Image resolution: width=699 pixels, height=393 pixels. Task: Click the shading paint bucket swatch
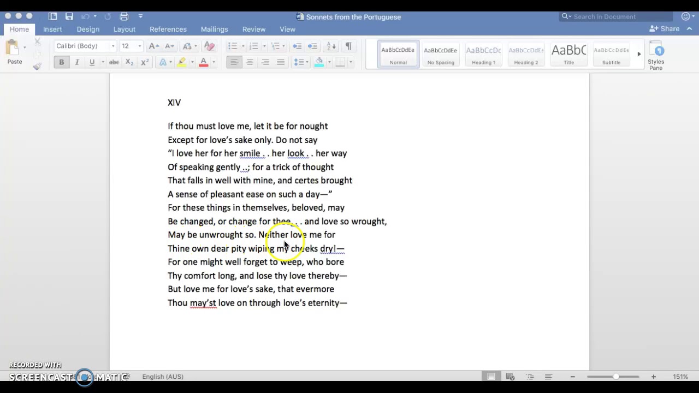coord(319,62)
